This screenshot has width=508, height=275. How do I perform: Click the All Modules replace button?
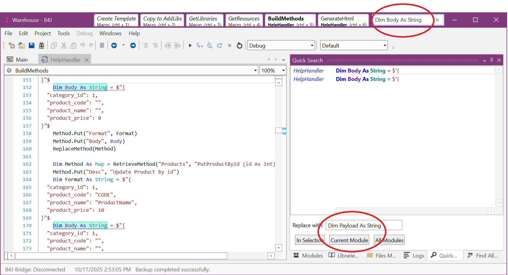(389, 240)
